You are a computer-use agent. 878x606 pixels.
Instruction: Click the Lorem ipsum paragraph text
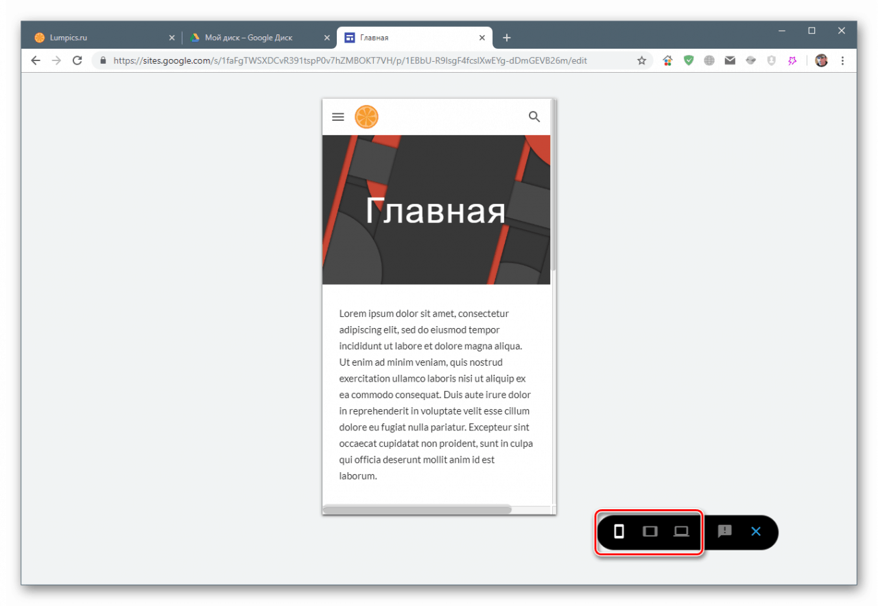click(436, 395)
